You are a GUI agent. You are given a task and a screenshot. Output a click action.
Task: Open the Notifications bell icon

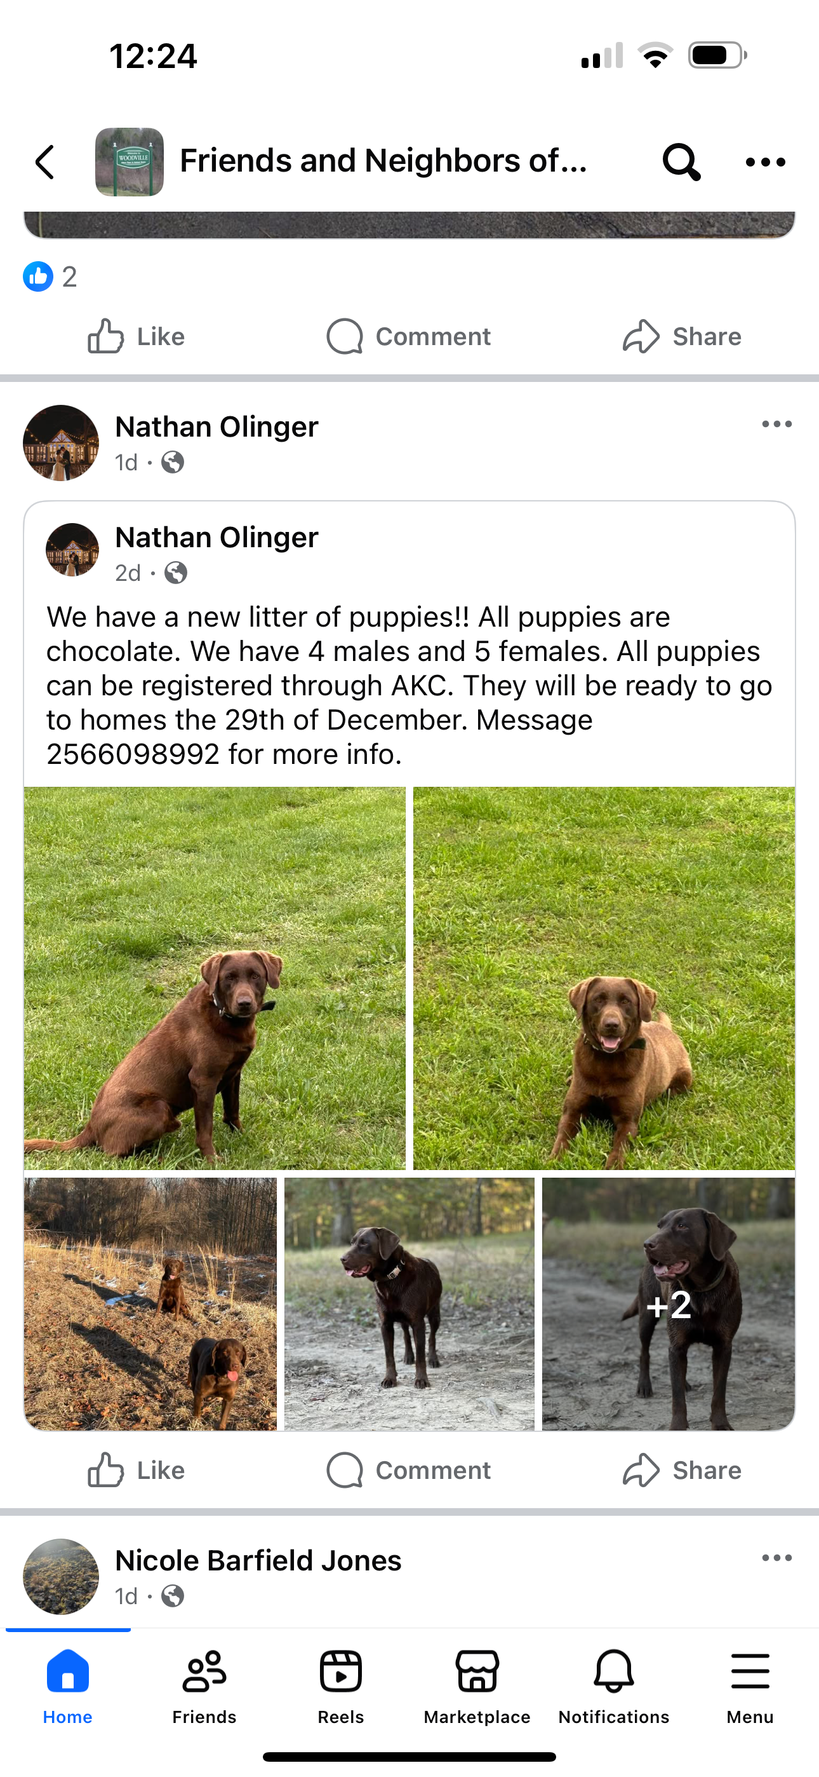pyautogui.click(x=613, y=1671)
